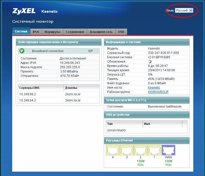Open the IPv6 tab
The width and height of the screenshot is (205, 176).
(36, 32)
